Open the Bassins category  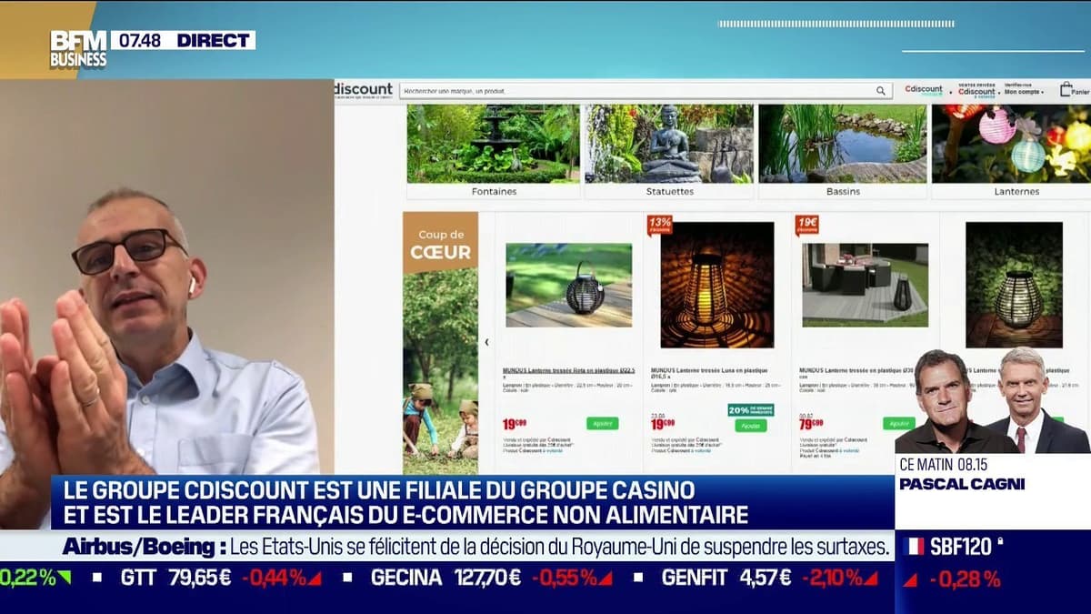pos(842,192)
